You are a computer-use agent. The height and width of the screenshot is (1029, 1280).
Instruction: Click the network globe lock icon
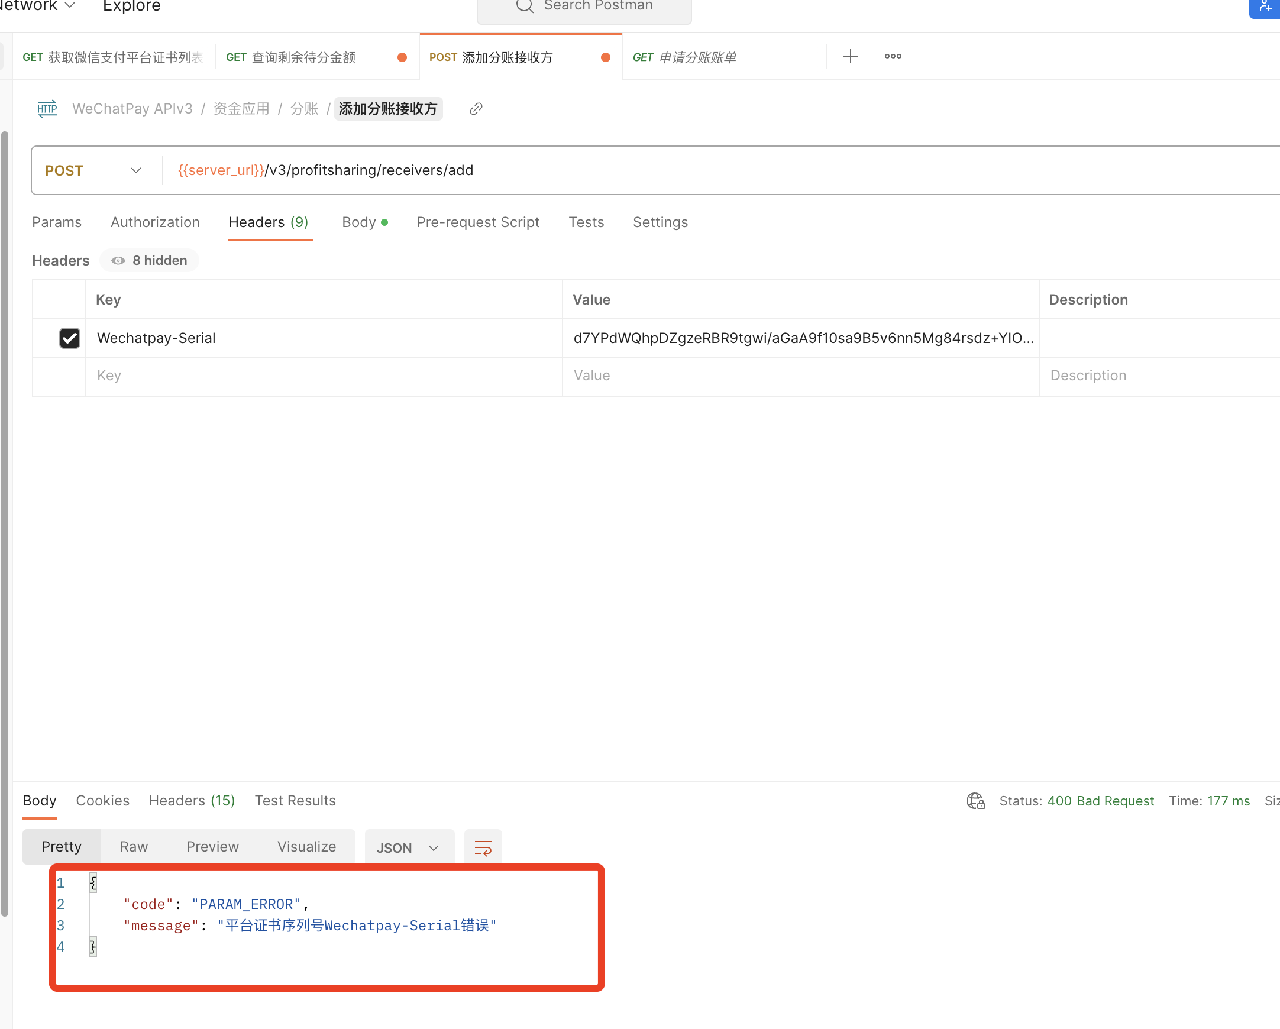[x=975, y=801]
